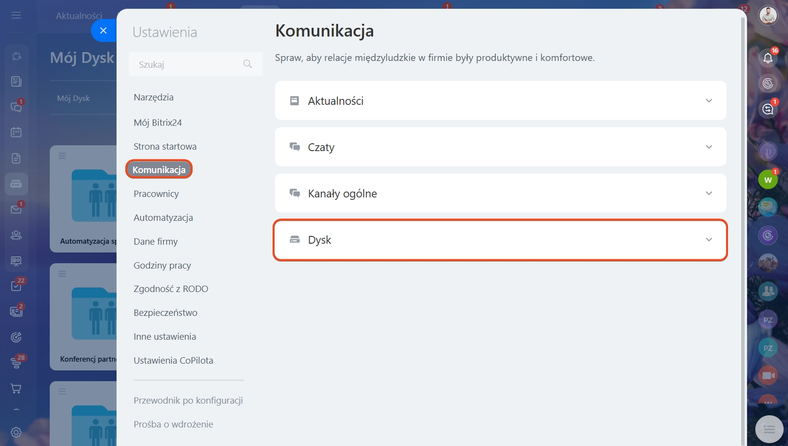788x446 pixels.
Task: Expand Kanały ogólne section chevron
Action: tap(709, 193)
